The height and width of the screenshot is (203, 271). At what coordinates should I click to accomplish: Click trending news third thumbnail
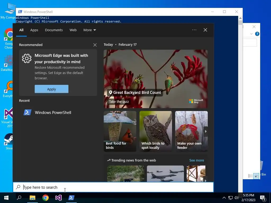pyautogui.click(x=196, y=174)
